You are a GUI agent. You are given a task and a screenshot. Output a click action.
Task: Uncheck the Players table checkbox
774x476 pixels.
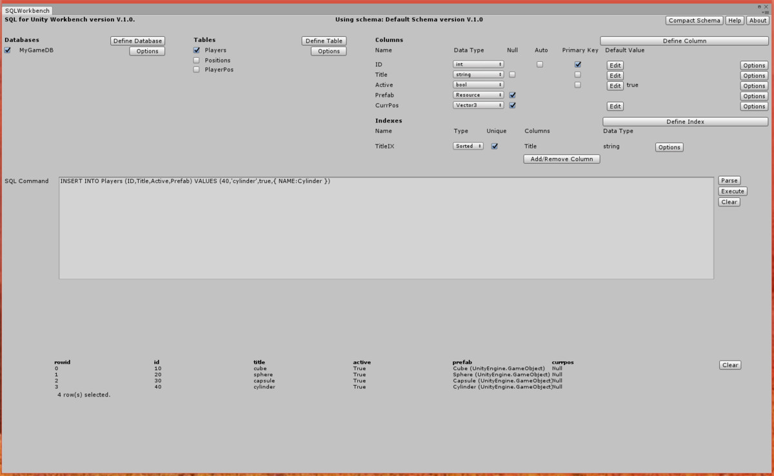pyautogui.click(x=197, y=50)
